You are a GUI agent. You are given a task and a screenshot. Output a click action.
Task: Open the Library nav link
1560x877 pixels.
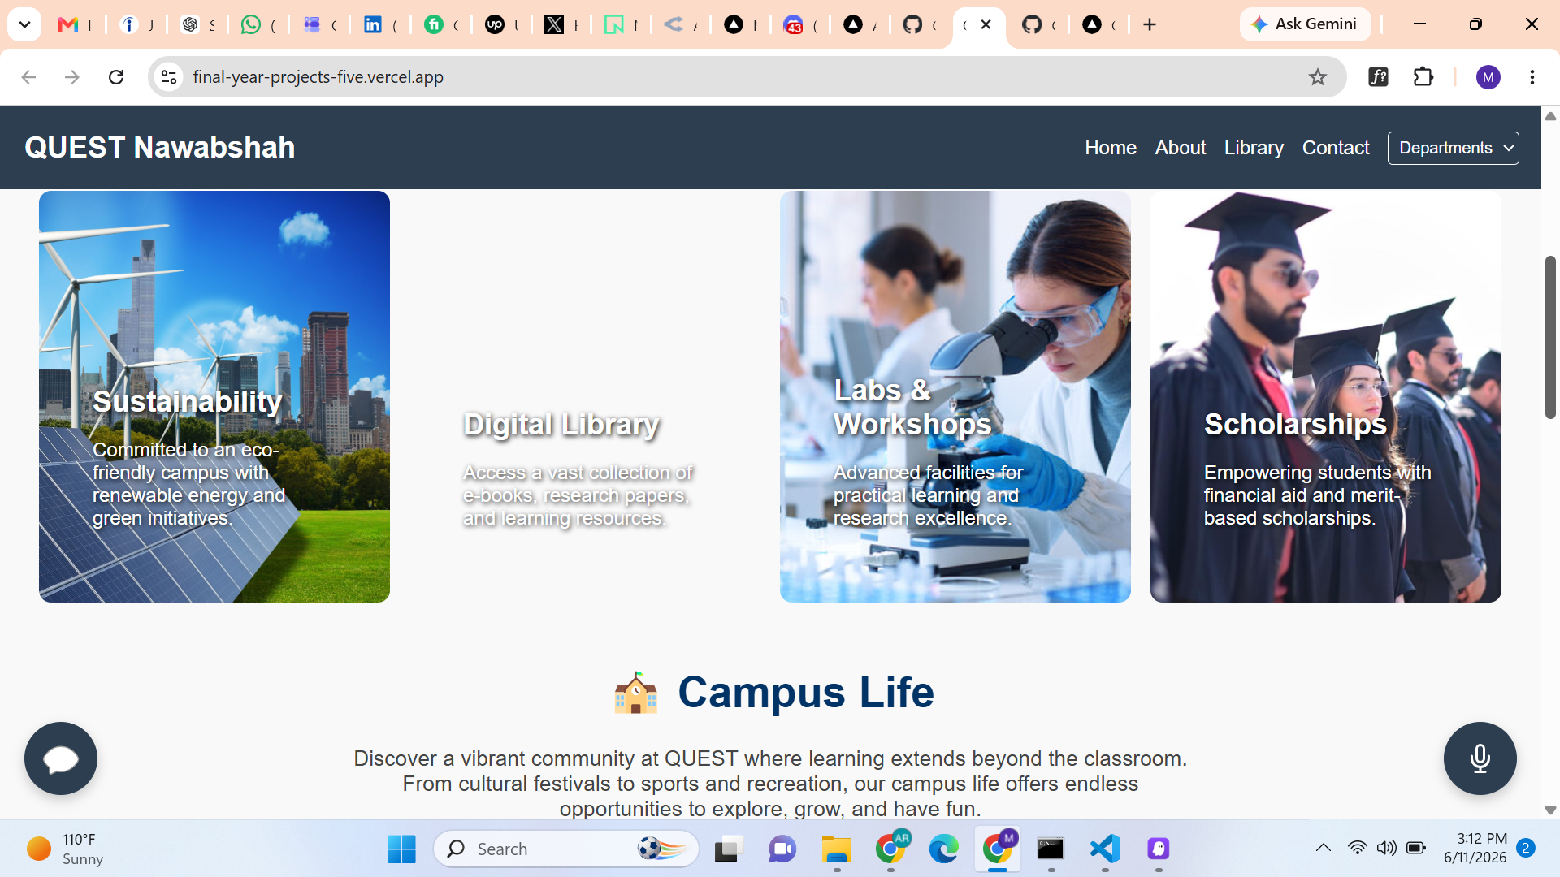coord(1254,148)
